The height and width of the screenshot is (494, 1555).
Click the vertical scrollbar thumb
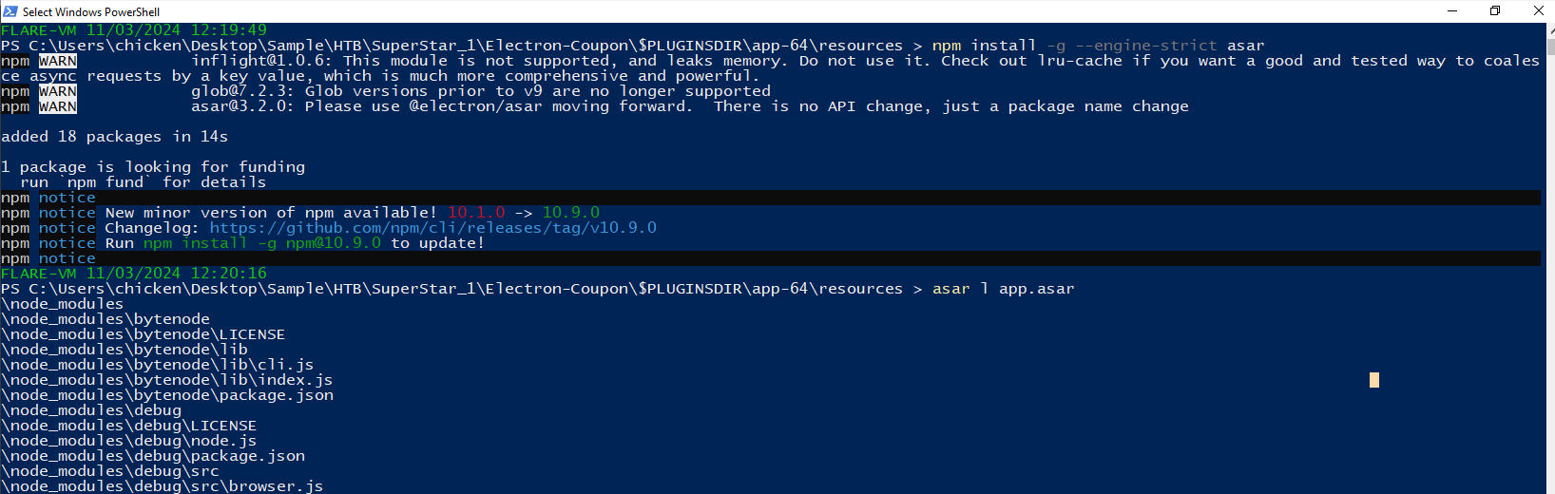tap(1550, 46)
